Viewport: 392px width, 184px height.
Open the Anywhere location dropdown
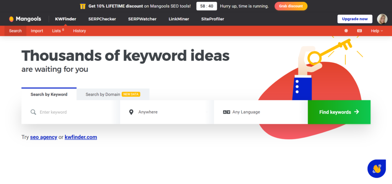click(167, 112)
